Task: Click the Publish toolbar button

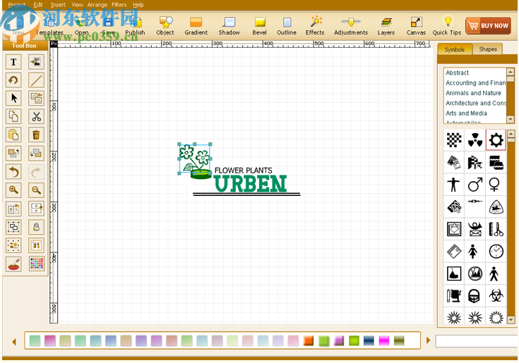Action: point(135,26)
